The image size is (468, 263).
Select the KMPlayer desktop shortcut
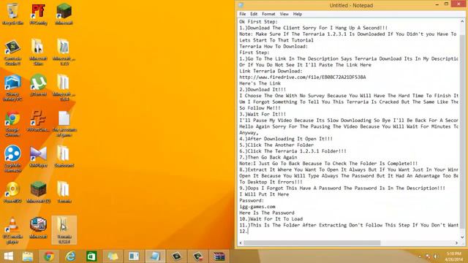[38, 156]
